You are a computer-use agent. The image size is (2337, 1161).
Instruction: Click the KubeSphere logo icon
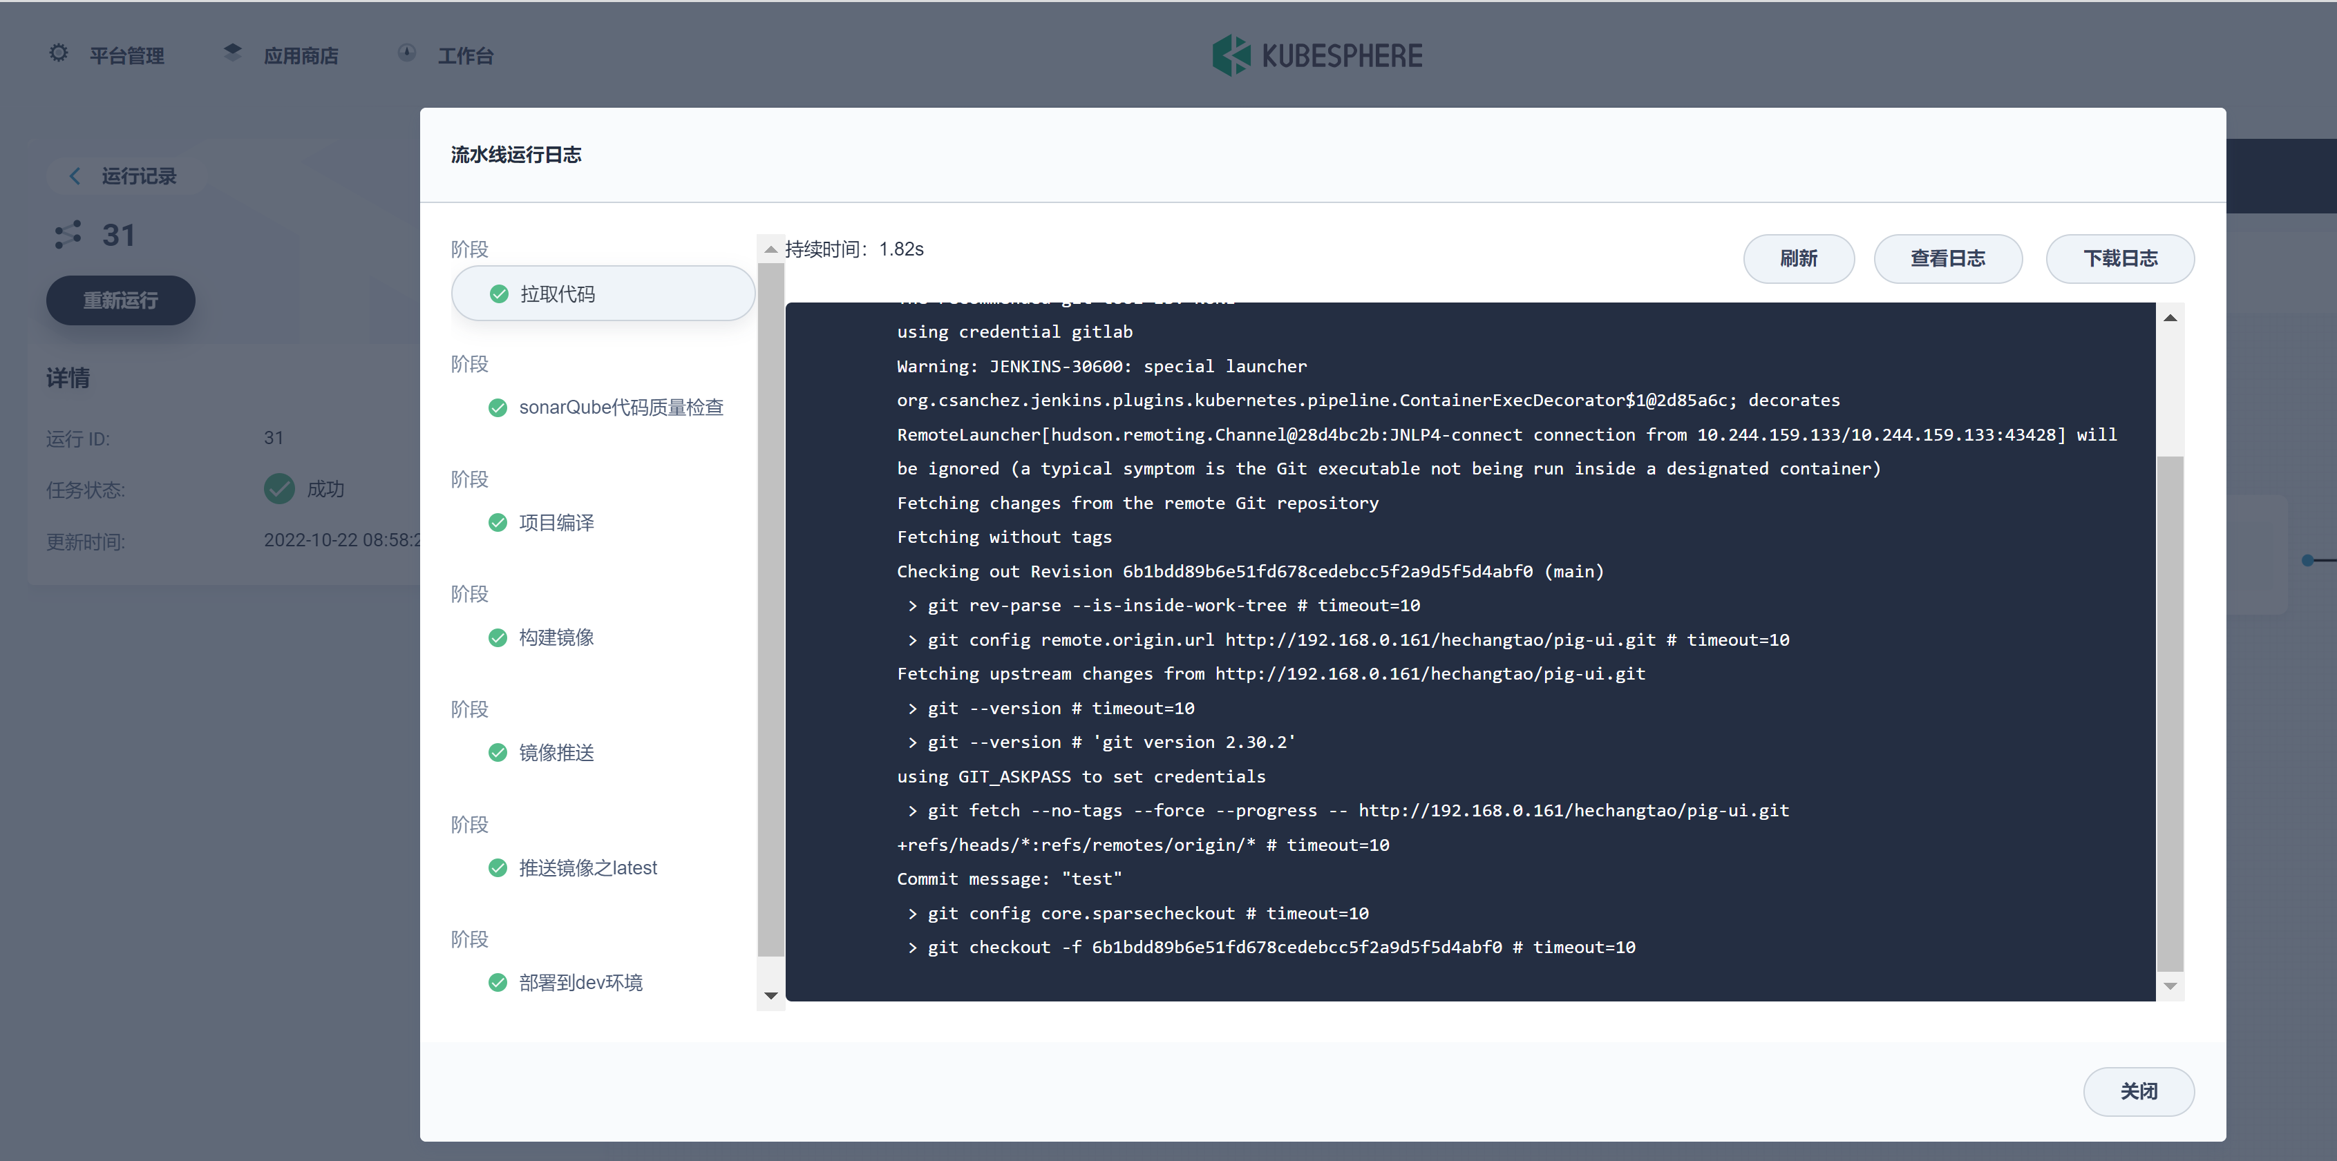click(x=1231, y=55)
